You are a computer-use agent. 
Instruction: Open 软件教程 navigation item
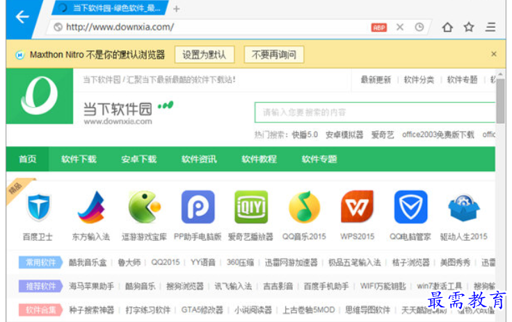point(259,159)
